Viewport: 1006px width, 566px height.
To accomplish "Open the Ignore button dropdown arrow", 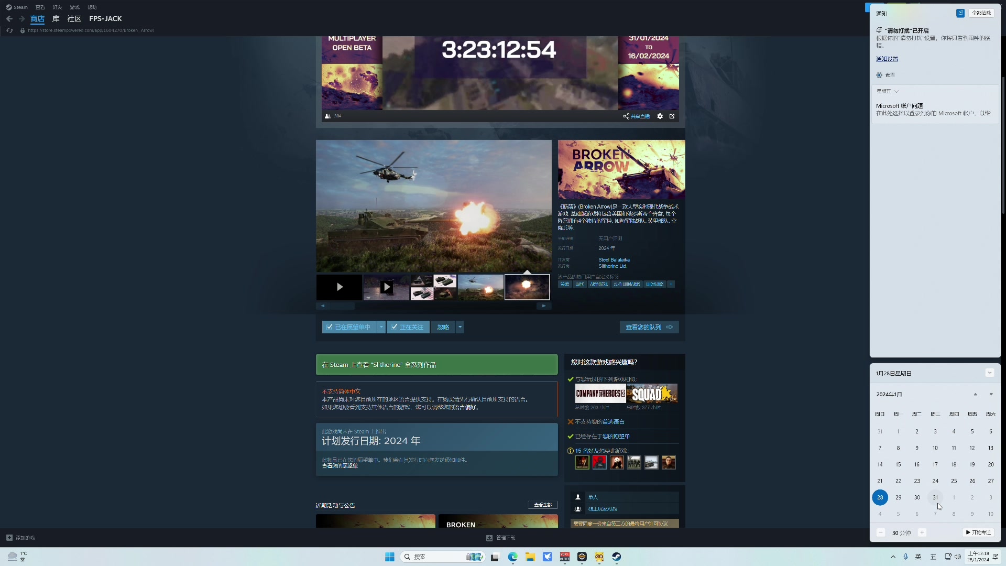I will click(x=460, y=327).
